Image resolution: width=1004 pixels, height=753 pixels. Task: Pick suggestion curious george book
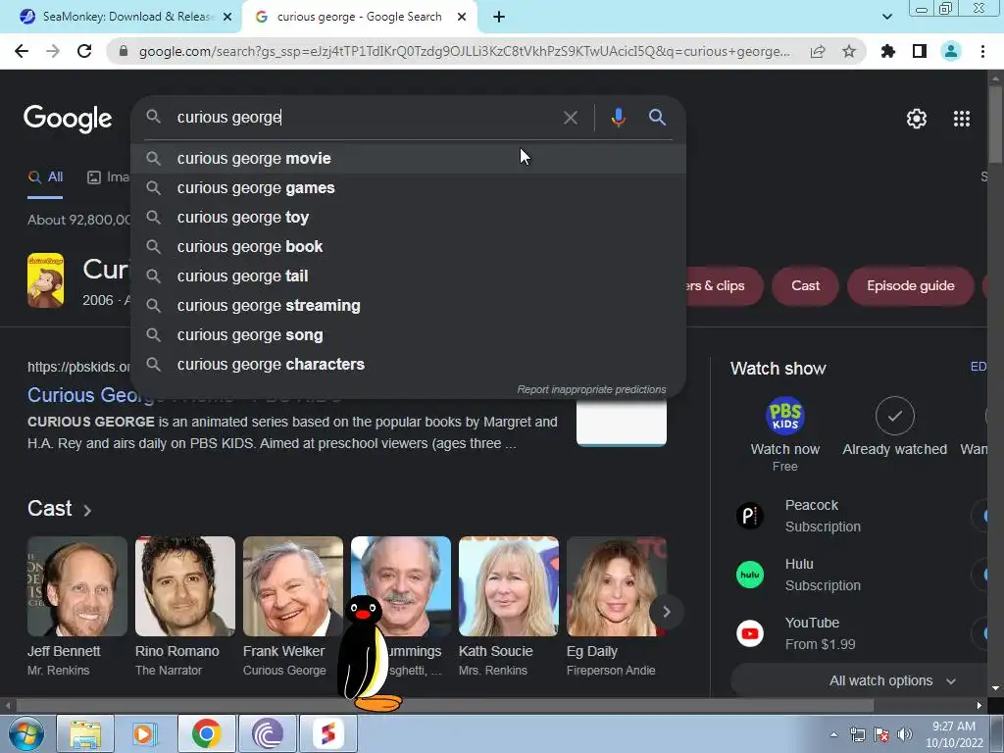coord(408,246)
